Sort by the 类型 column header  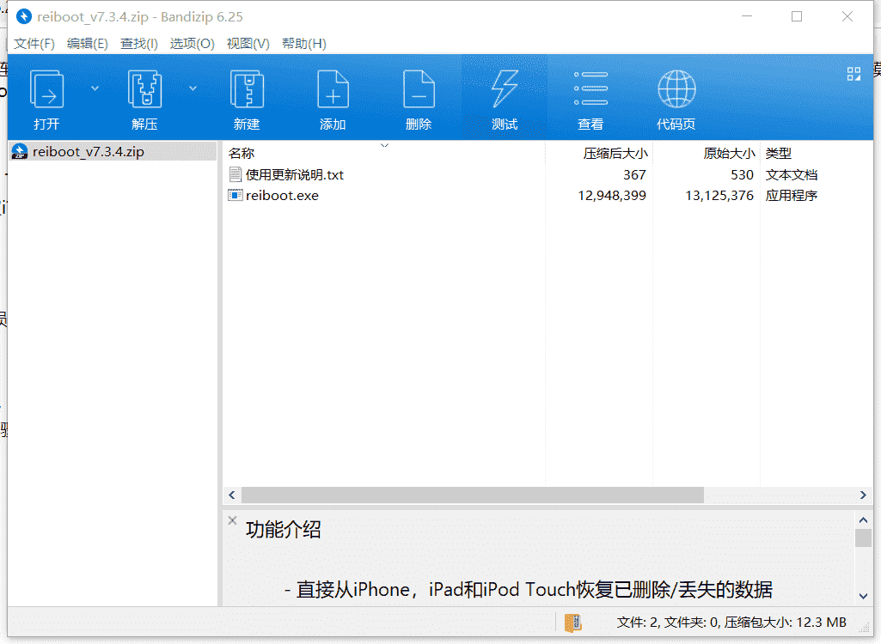(778, 154)
